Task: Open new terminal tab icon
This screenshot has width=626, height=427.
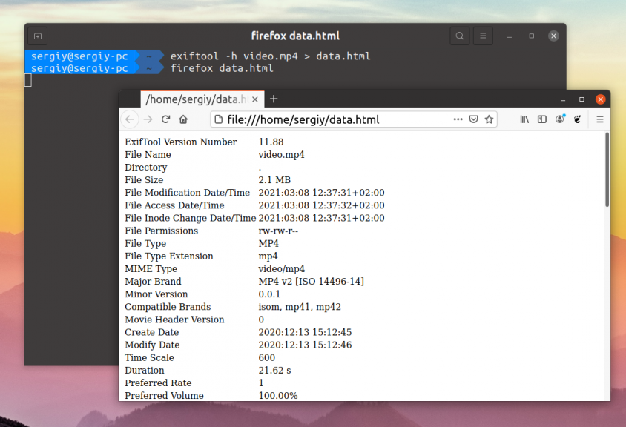Action: click(x=38, y=36)
